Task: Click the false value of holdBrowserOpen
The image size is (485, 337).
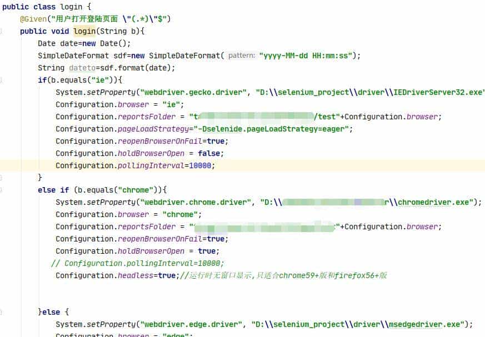Action: tap(209, 153)
